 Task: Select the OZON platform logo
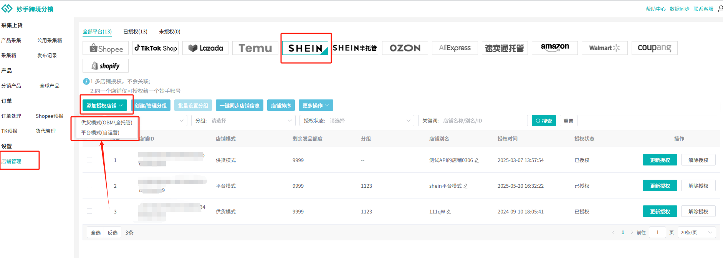coord(405,48)
